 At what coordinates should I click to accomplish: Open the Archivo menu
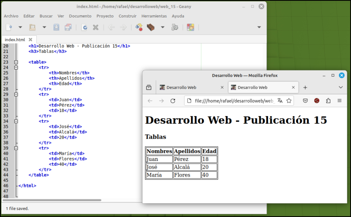(11, 16)
